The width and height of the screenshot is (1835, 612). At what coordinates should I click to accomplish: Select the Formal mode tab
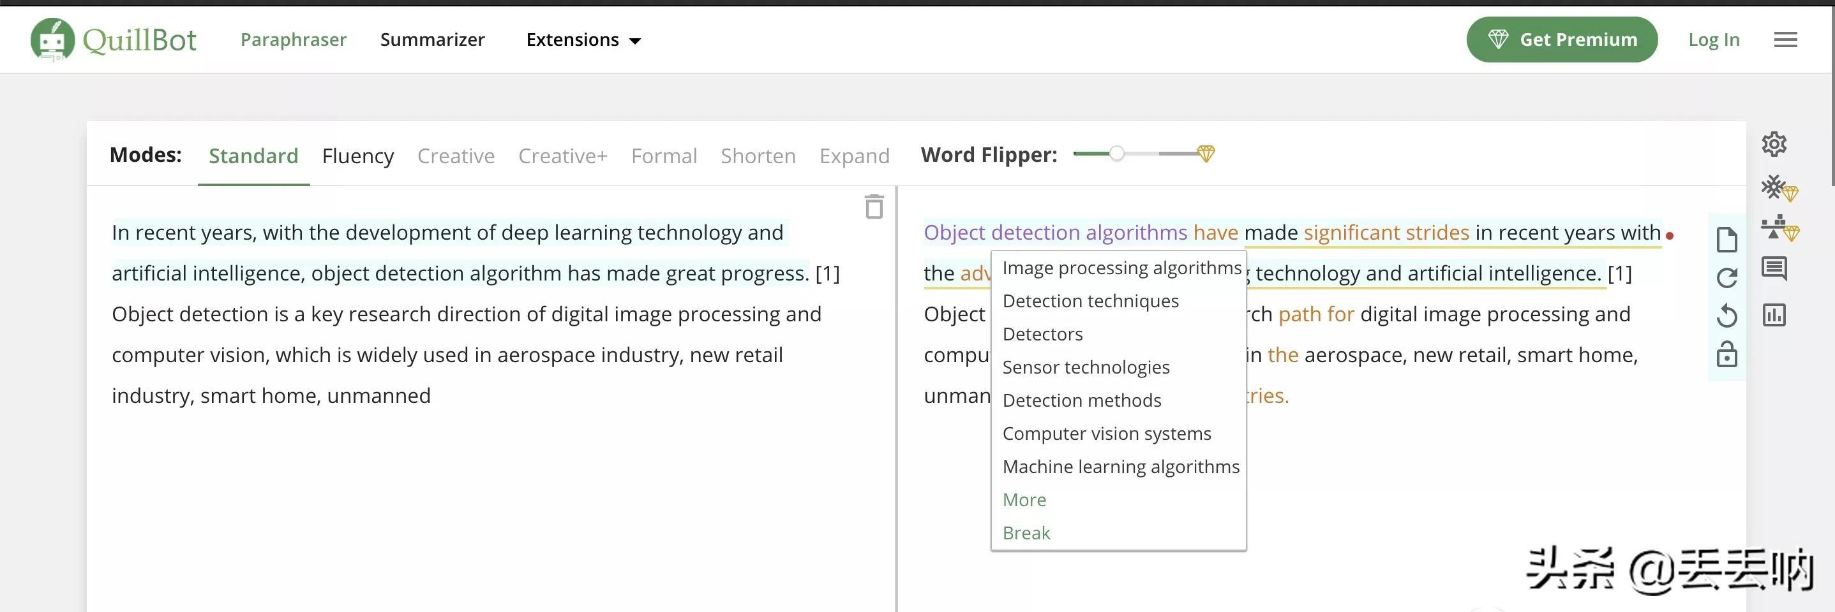click(x=664, y=156)
